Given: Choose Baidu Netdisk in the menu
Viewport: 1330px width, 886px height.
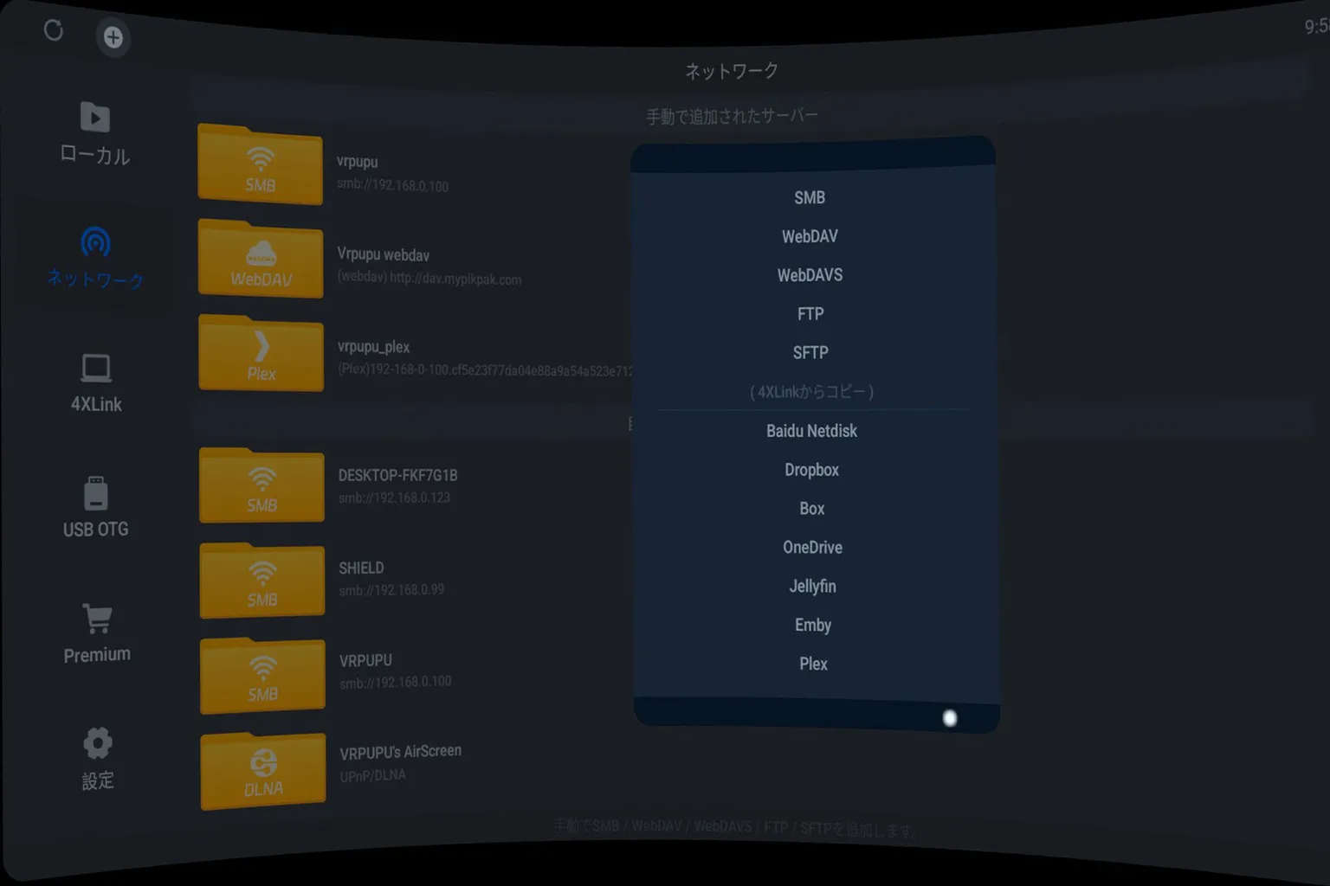Looking at the screenshot, I should tap(811, 431).
